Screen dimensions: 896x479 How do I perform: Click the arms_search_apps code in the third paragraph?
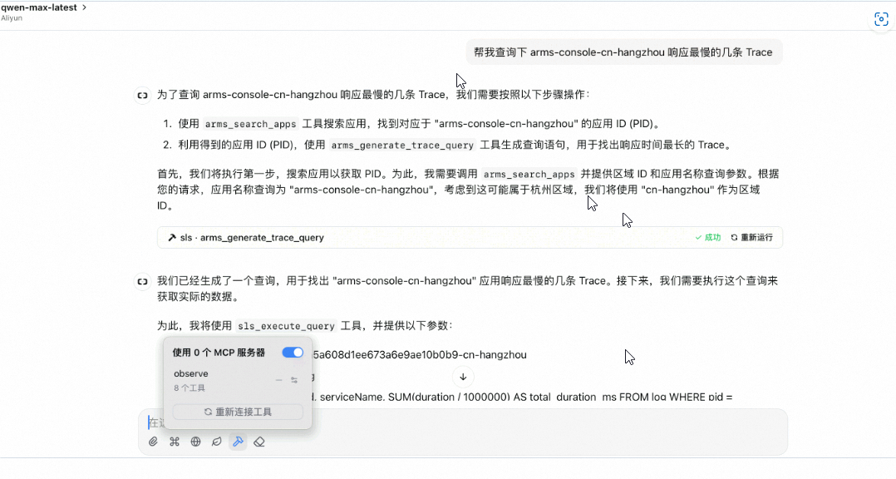[529, 175]
